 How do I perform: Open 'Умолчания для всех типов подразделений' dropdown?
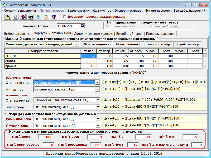click(x=77, y=44)
